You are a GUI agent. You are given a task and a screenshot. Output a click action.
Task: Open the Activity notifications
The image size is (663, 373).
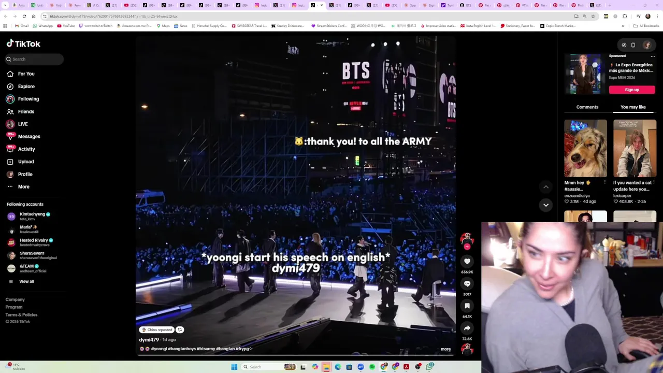click(21, 149)
